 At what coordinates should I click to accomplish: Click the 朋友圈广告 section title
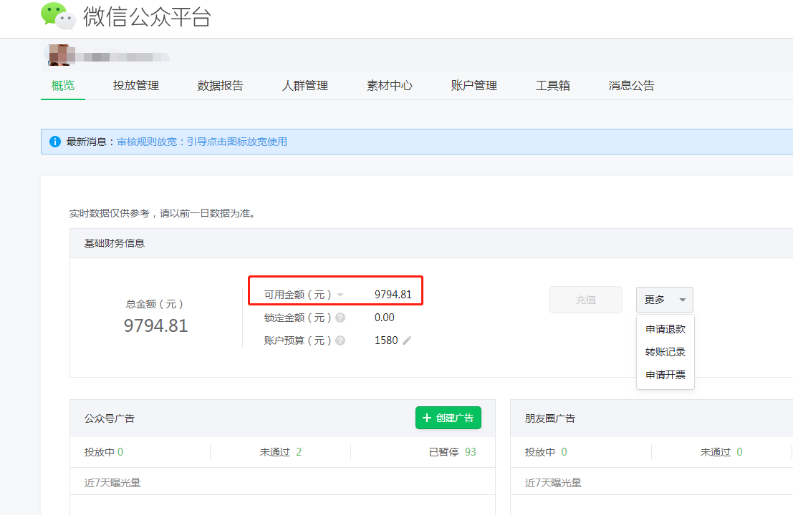pos(549,418)
